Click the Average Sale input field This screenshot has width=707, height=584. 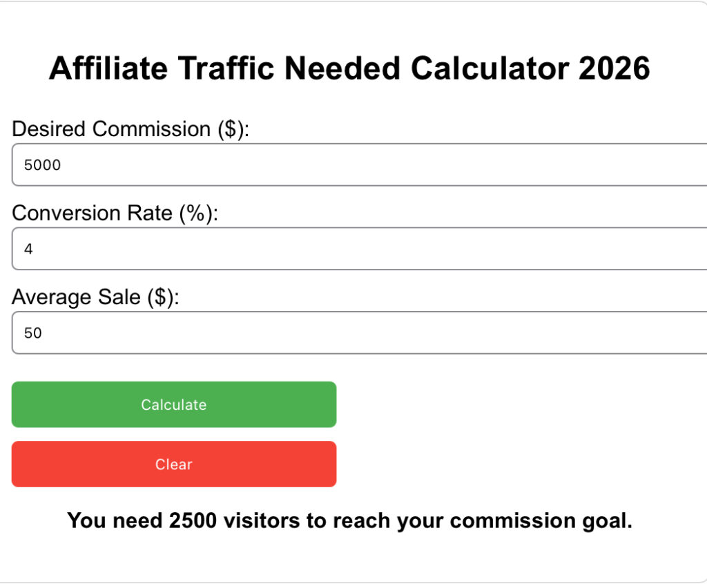pos(276,332)
